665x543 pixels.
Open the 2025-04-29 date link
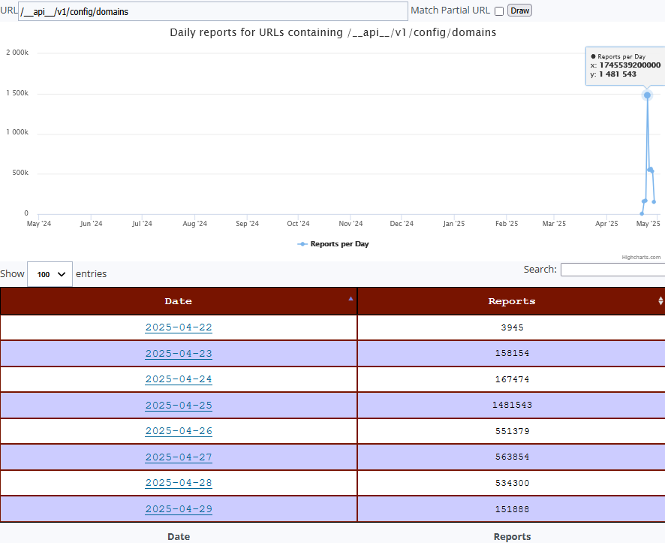pos(179,509)
